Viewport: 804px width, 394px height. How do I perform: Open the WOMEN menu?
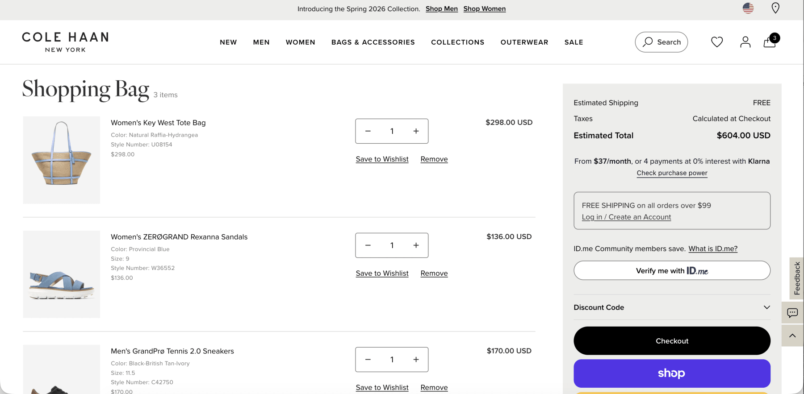[x=301, y=42]
